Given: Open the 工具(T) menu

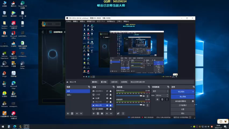Looking at the screenshot, I should [x=119, y=21].
